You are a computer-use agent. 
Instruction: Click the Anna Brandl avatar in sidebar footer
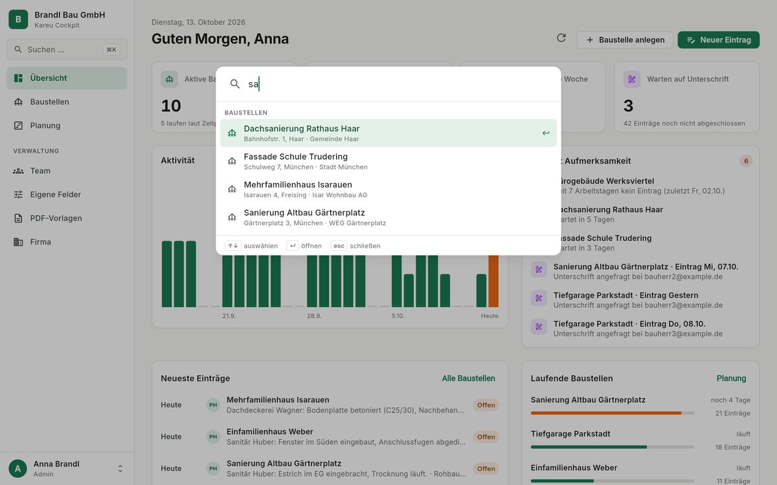(18, 468)
